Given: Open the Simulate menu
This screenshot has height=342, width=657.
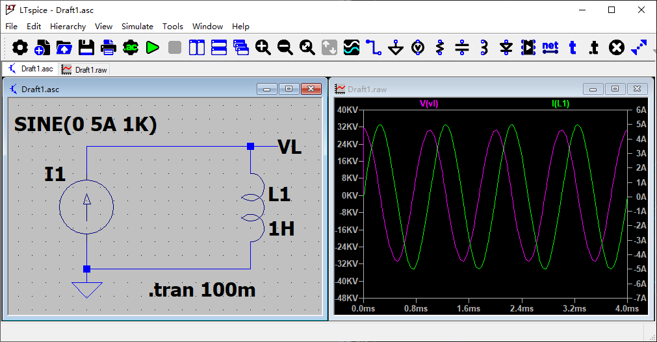Looking at the screenshot, I should (x=137, y=27).
